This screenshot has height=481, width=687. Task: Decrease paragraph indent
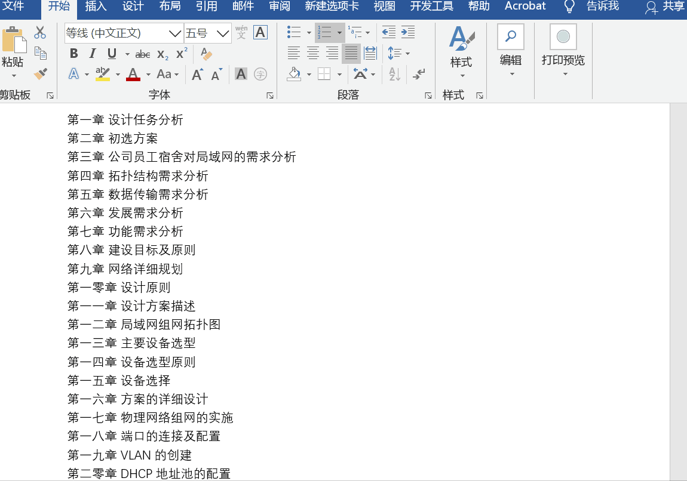point(389,32)
